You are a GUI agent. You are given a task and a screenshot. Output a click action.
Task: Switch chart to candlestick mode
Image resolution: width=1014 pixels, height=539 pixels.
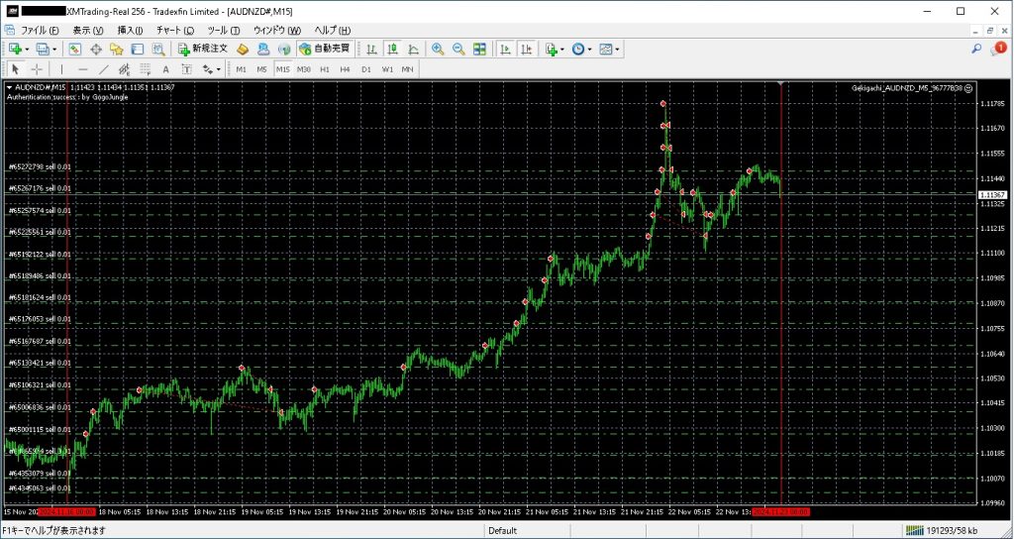(x=393, y=49)
